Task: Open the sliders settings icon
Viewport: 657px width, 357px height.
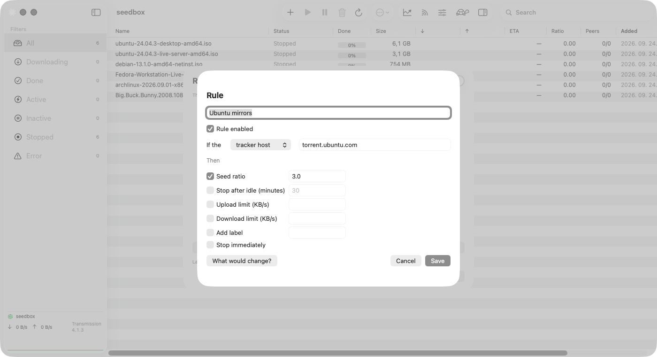Action: (442, 13)
